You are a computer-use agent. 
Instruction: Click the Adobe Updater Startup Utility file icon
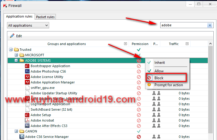pos(27,93)
